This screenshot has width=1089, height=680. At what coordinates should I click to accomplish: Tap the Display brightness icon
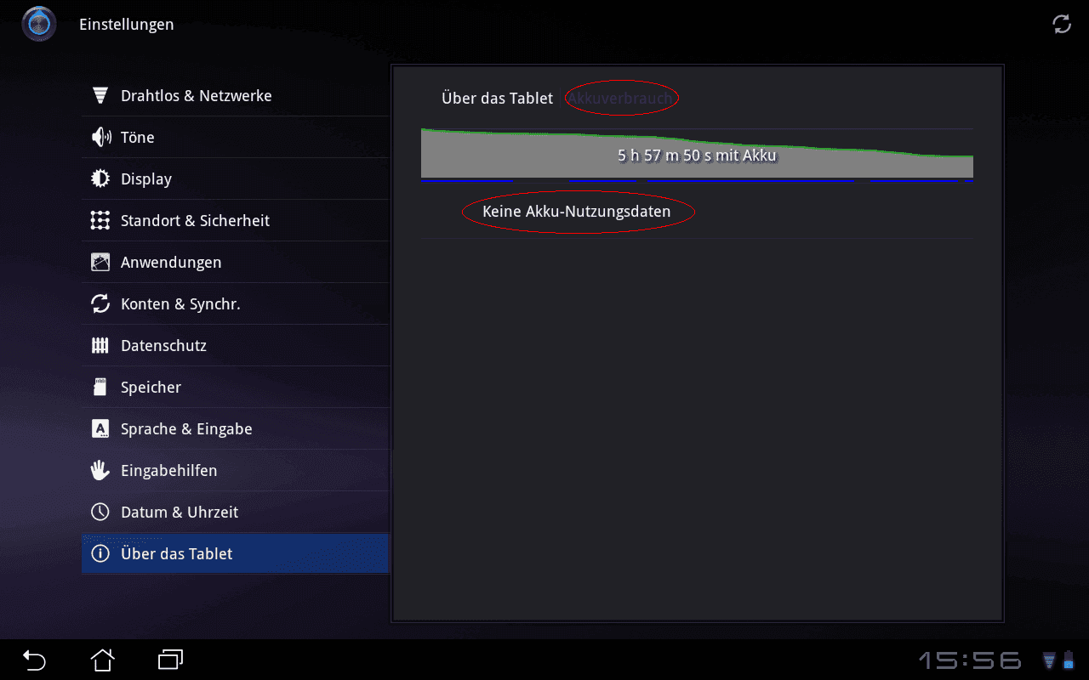(100, 178)
